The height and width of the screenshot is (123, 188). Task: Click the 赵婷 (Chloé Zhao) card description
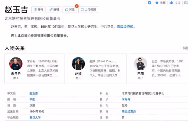[x=105, y=68]
